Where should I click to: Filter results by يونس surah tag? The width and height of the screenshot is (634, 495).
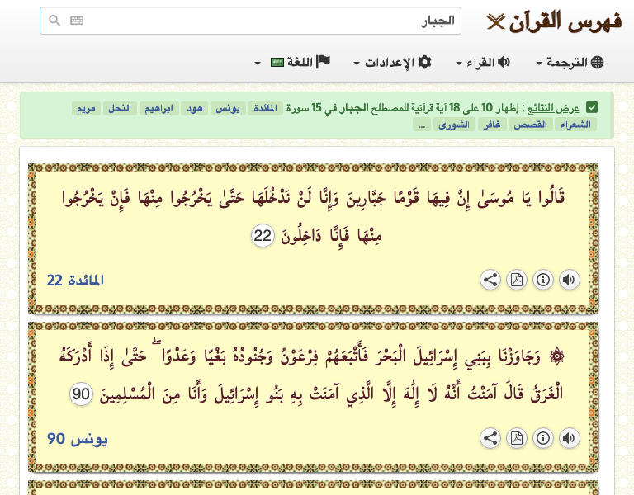(x=228, y=108)
